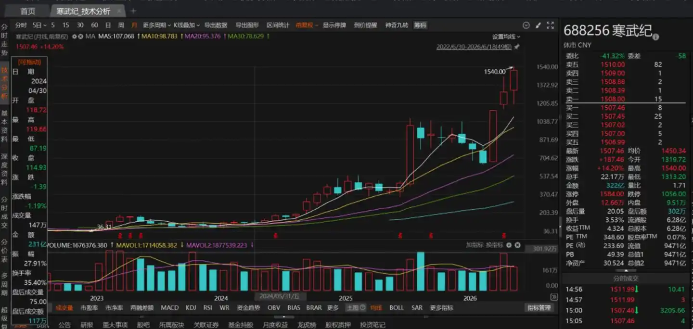Click the double-arrow chart scroll button
This screenshot has height=329, width=693.
pos(554,297)
